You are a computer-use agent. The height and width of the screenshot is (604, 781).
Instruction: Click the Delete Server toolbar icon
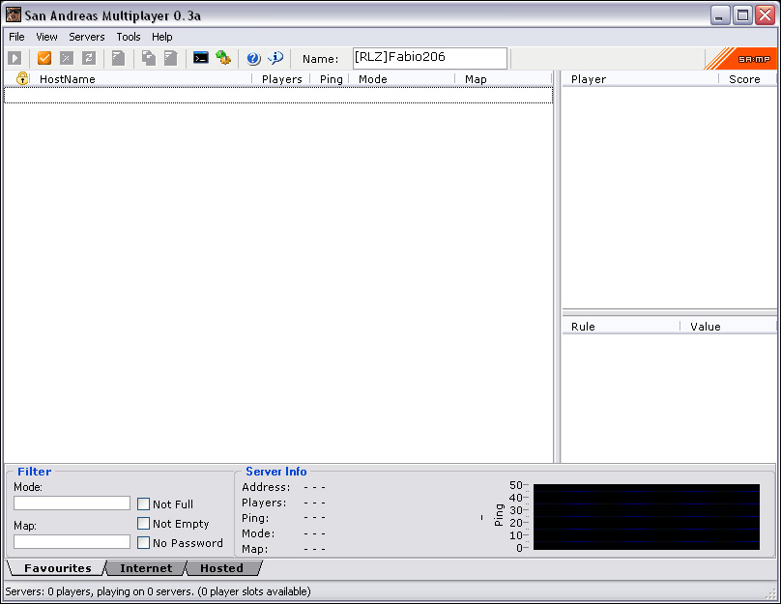(67, 58)
